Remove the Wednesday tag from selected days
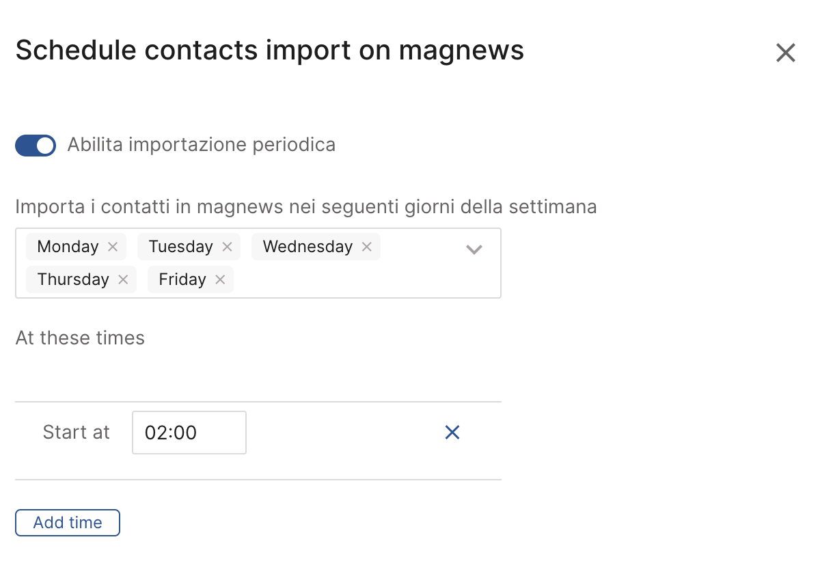 point(367,247)
